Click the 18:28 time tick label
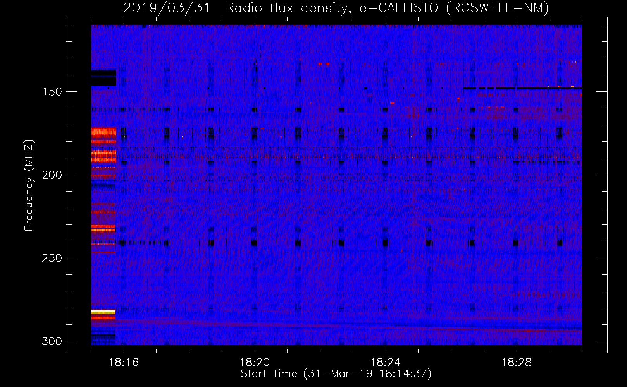Screen dimensions: 627x387 517,362
